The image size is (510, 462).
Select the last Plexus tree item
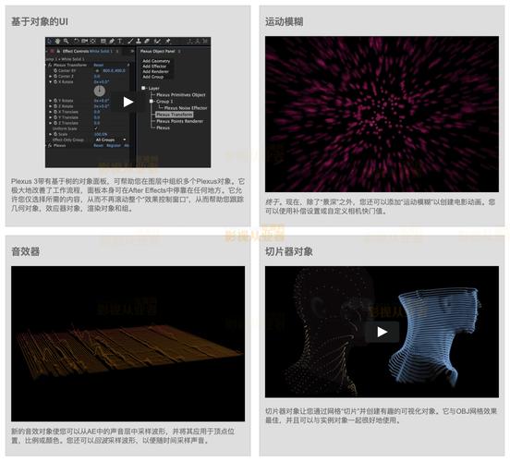pos(163,128)
